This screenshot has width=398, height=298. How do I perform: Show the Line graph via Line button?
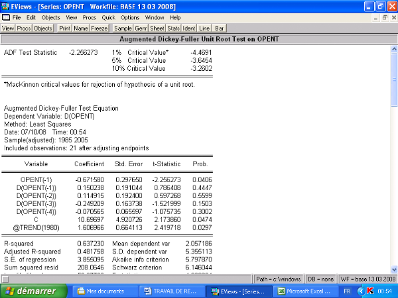click(205, 29)
